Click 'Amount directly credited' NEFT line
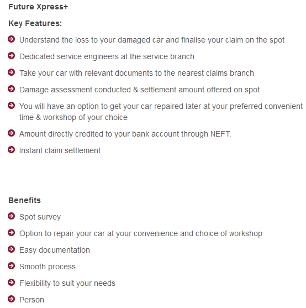Image resolution: width=306 pixels, height=308 pixels. 125,134
